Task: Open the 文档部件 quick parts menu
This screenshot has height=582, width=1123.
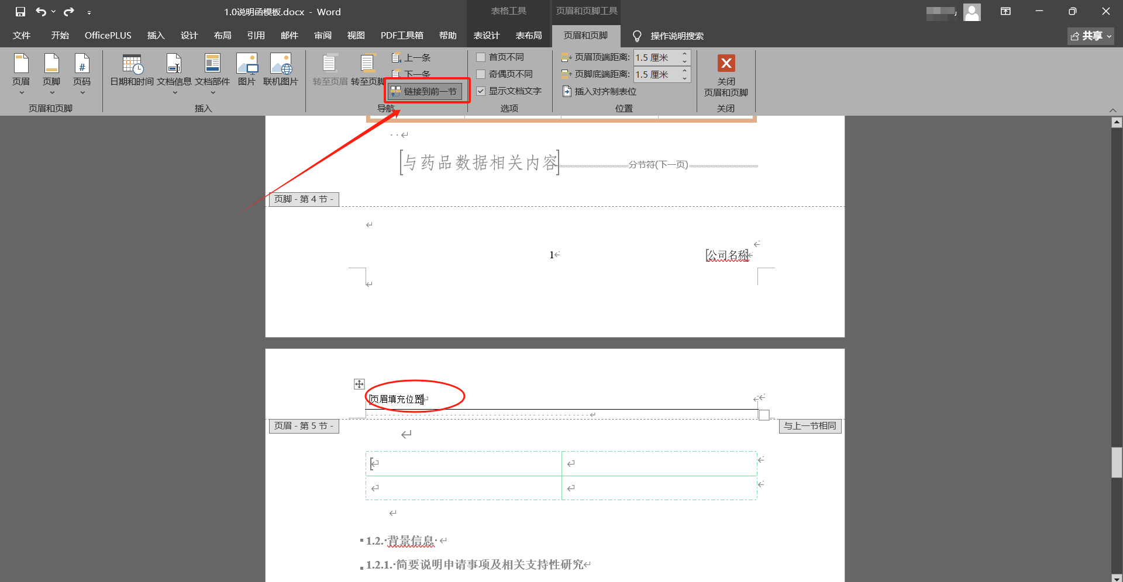Action: pyautogui.click(x=212, y=74)
